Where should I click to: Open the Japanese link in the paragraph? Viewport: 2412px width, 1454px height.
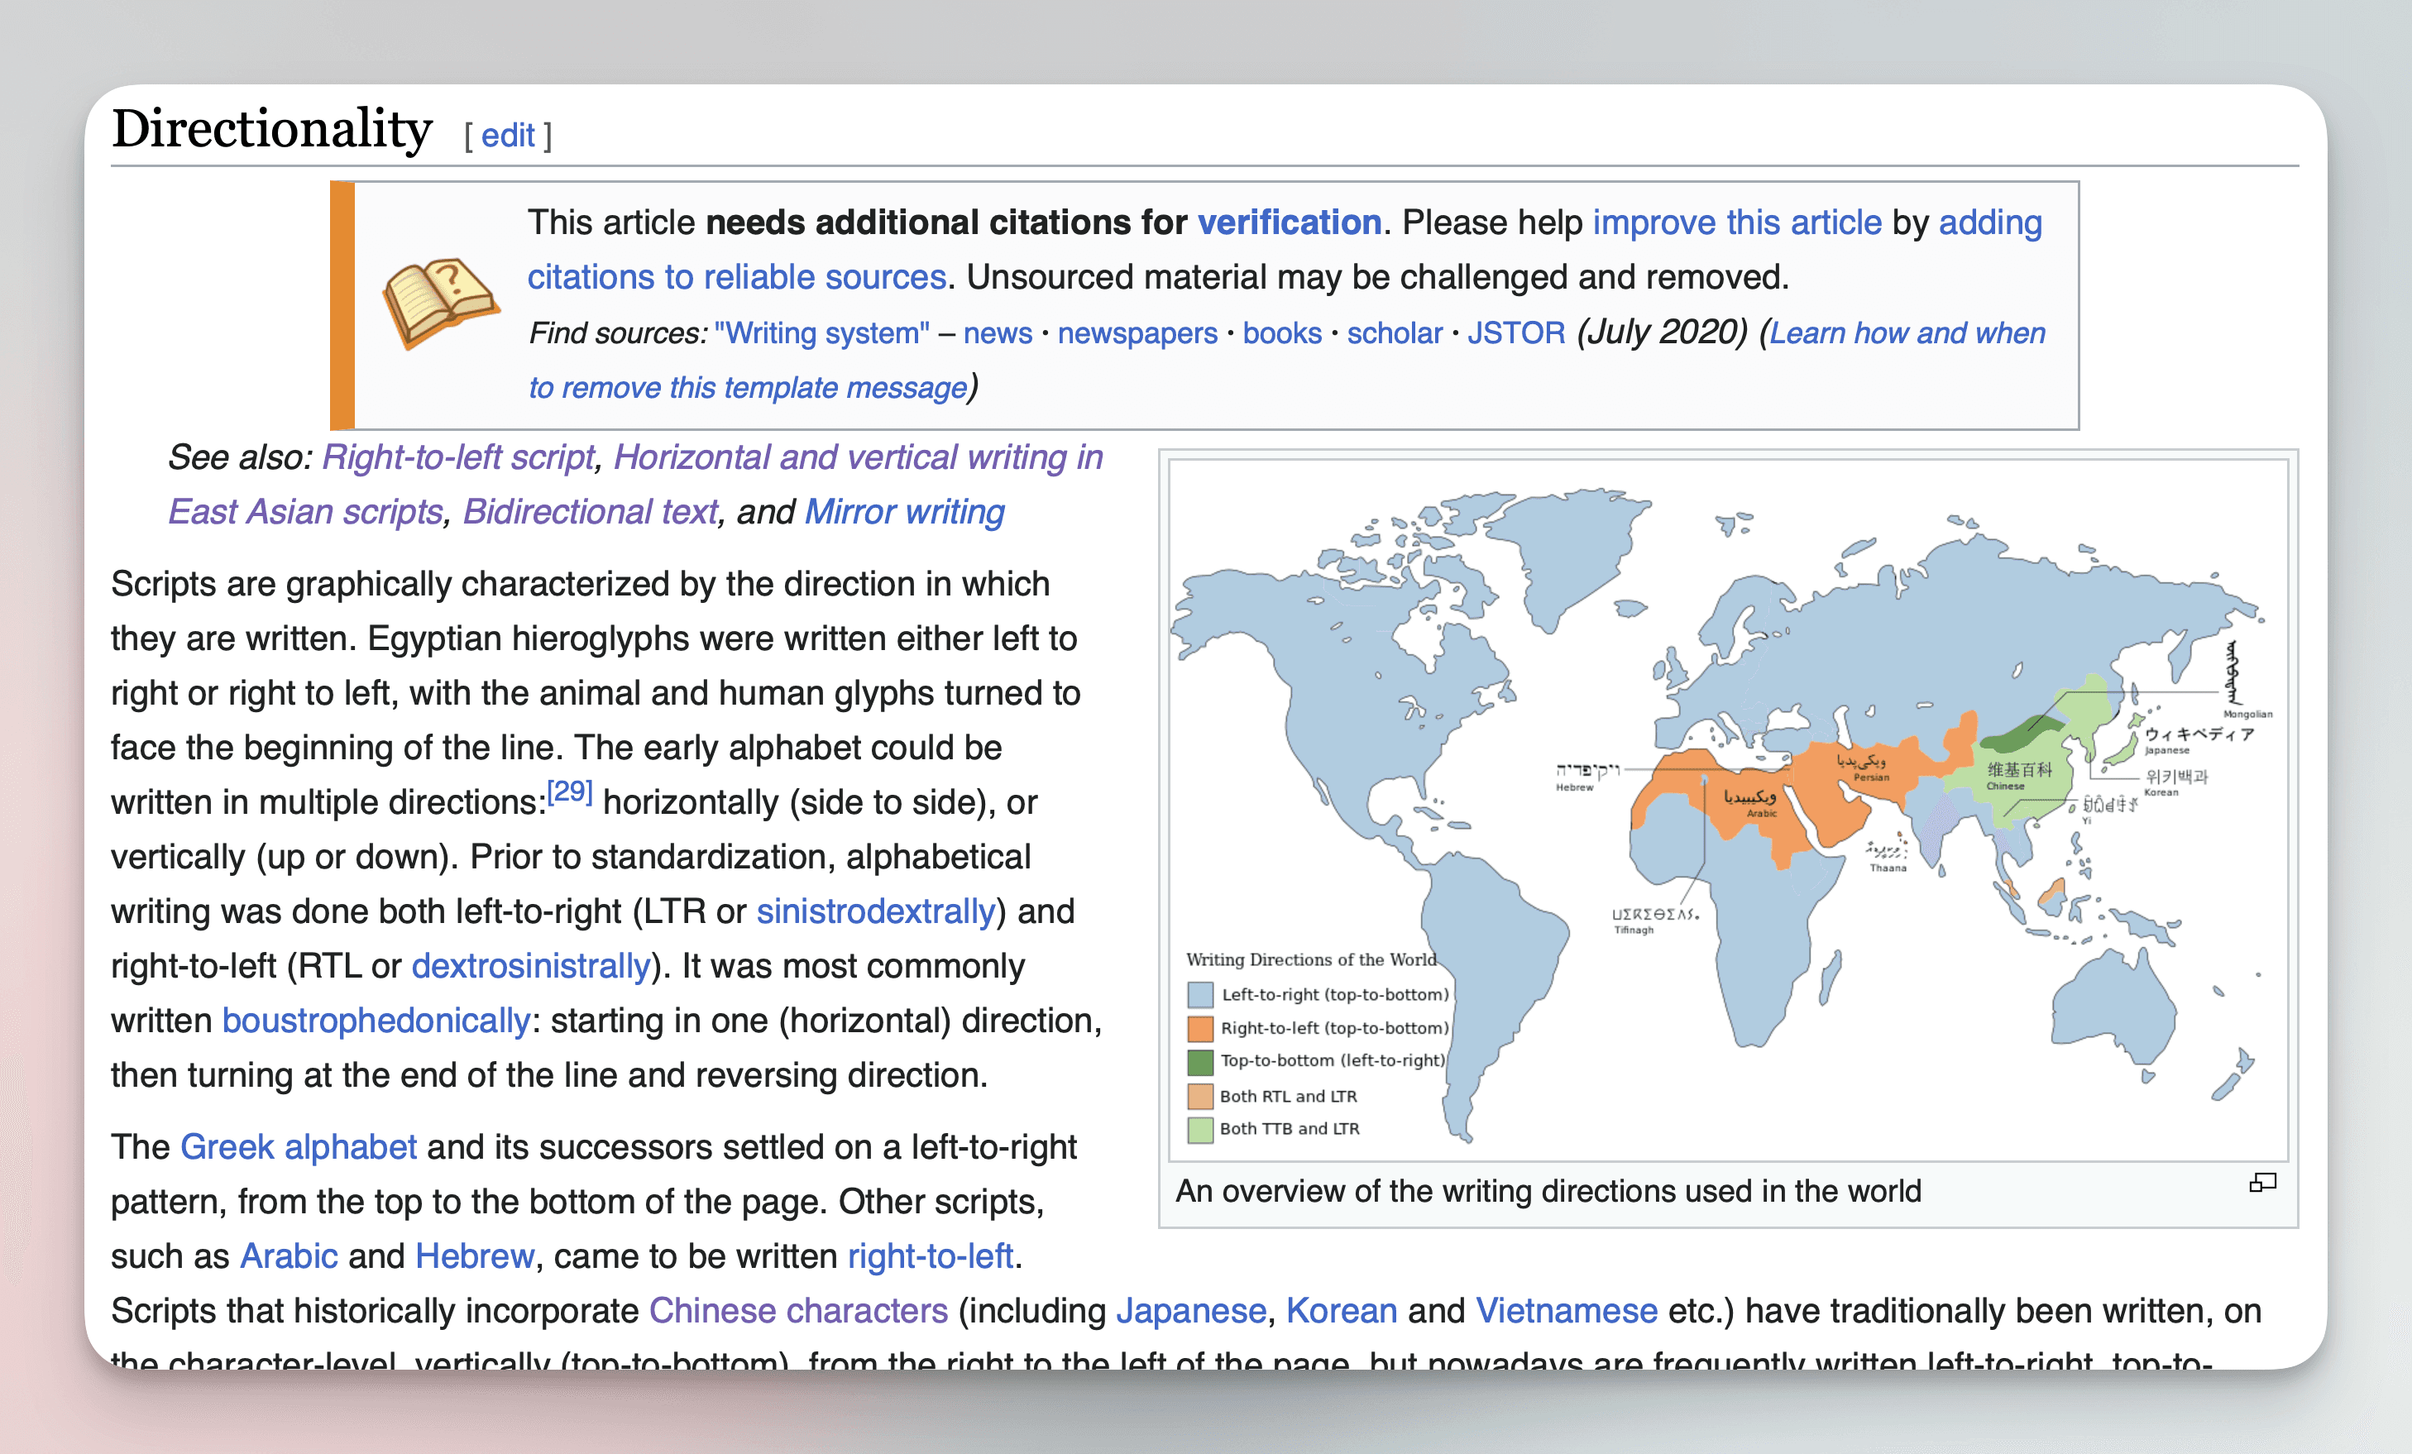[x=1191, y=1311]
